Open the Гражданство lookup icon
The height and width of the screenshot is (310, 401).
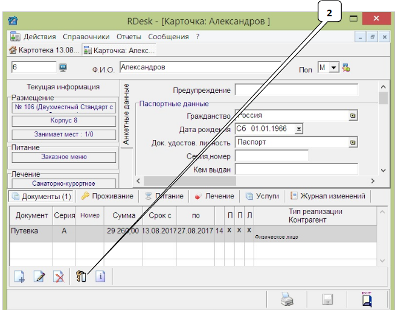tap(353, 115)
